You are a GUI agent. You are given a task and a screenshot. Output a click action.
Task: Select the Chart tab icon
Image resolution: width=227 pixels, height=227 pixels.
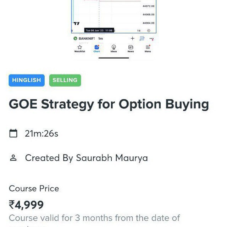97,47
